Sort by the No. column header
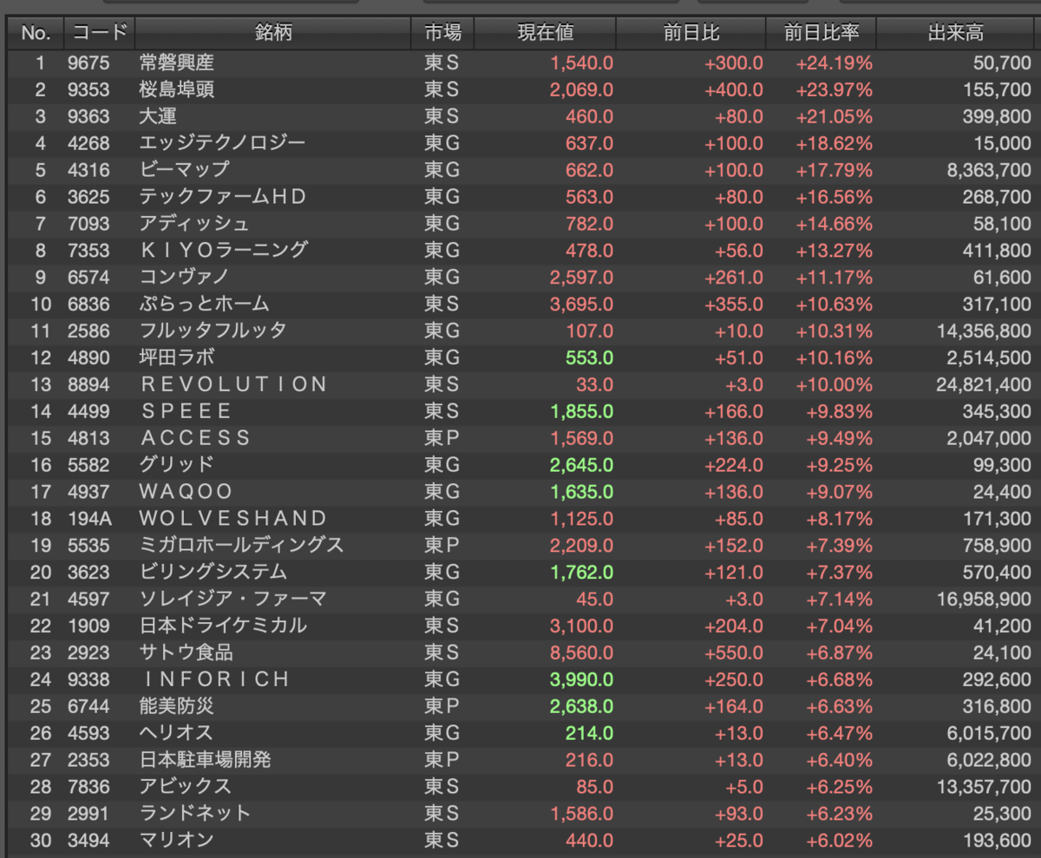 pyautogui.click(x=36, y=33)
